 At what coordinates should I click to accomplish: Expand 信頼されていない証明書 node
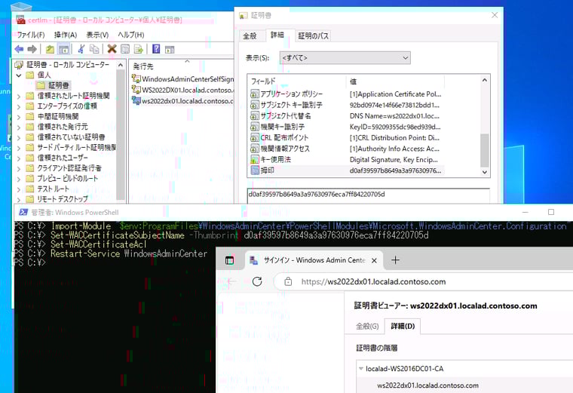pyautogui.click(x=19, y=137)
